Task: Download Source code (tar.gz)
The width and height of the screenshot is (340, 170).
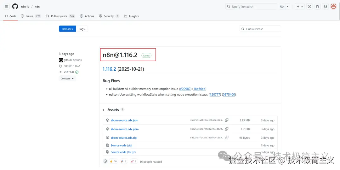Action: (x=123, y=152)
